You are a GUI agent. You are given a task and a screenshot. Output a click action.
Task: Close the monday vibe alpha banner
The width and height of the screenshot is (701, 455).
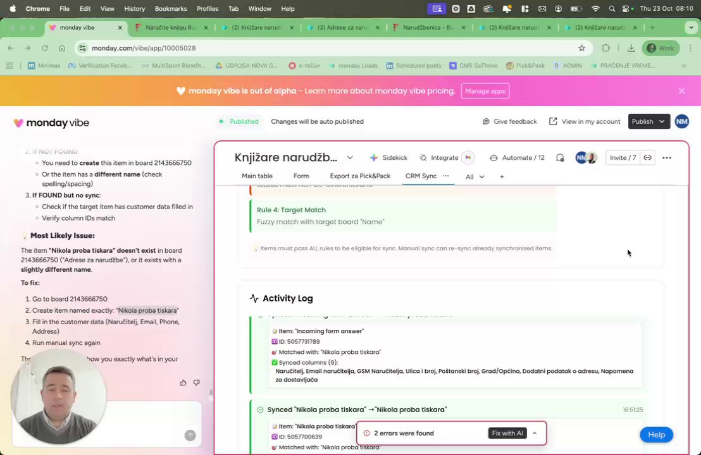[x=682, y=90]
